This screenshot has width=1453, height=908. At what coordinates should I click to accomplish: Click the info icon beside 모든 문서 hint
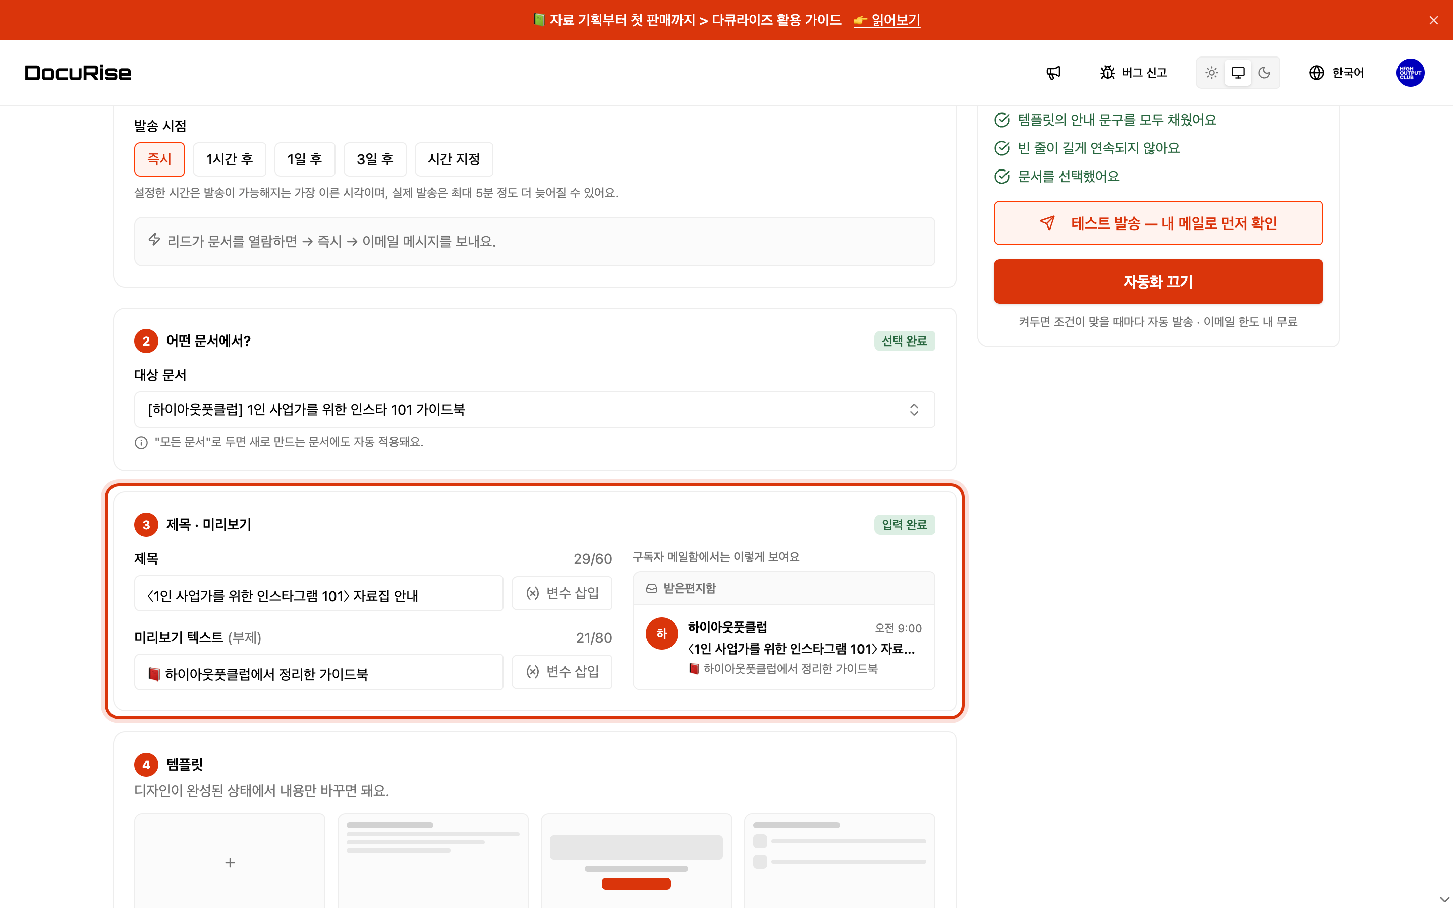click(x=141, y=442)
